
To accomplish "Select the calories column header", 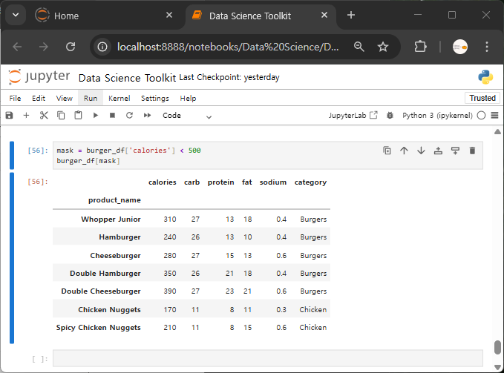I will [163, 182].
